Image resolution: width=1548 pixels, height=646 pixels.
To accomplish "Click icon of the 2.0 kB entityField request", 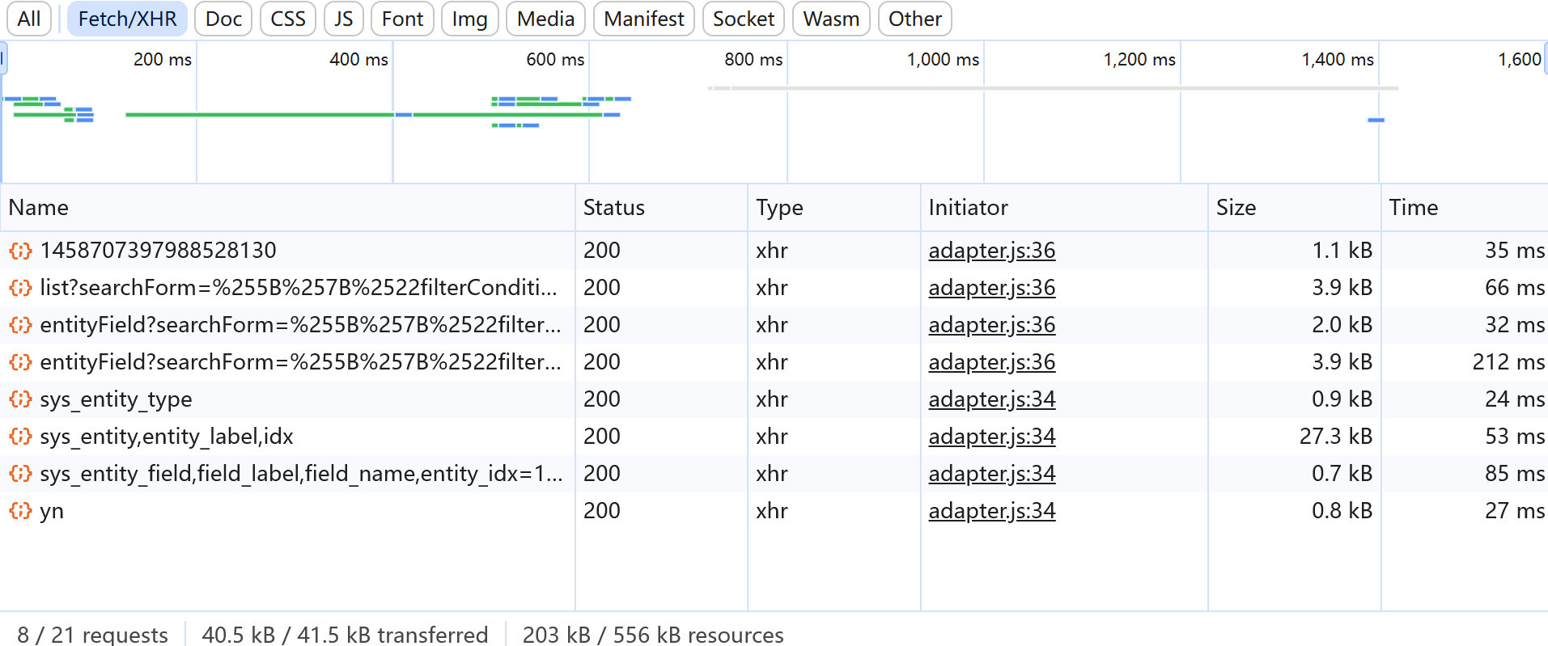I will (x=20, y=325).
